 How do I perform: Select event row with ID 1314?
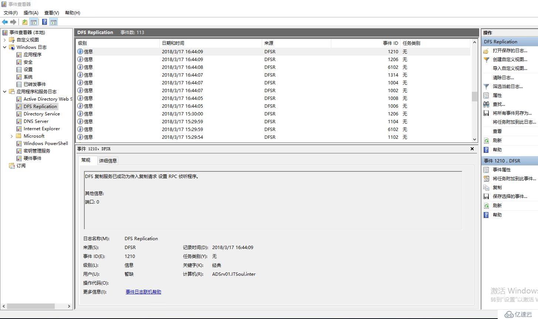coord(273,75)
